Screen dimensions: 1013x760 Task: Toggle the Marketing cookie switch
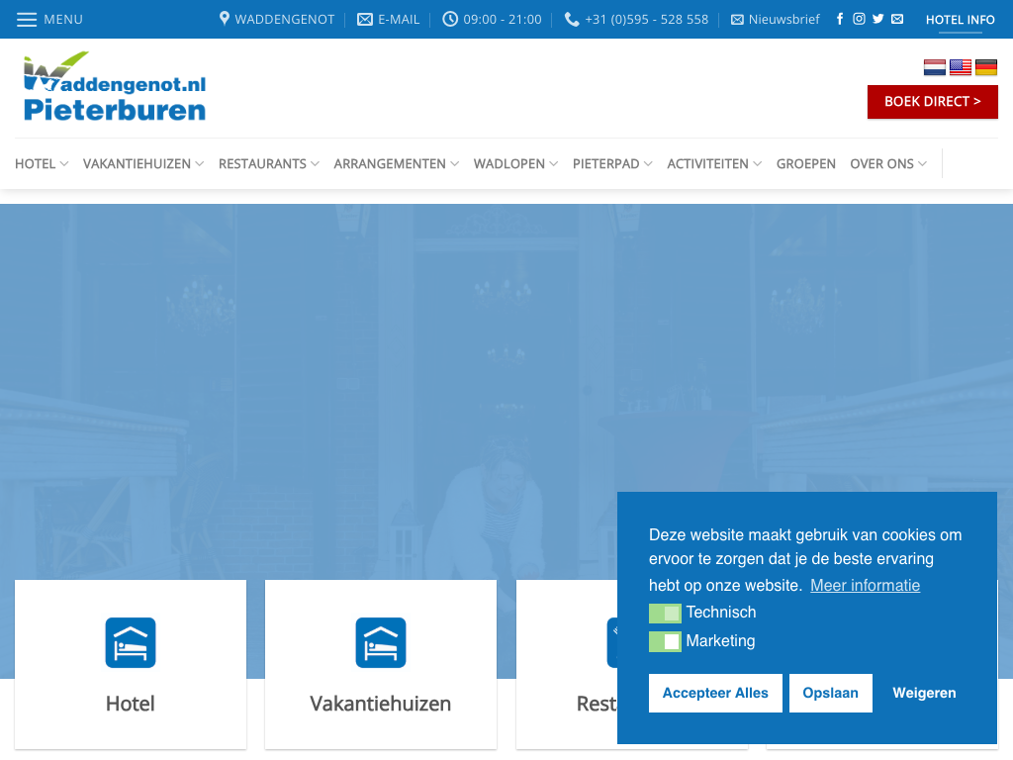[x=665, y=642]
